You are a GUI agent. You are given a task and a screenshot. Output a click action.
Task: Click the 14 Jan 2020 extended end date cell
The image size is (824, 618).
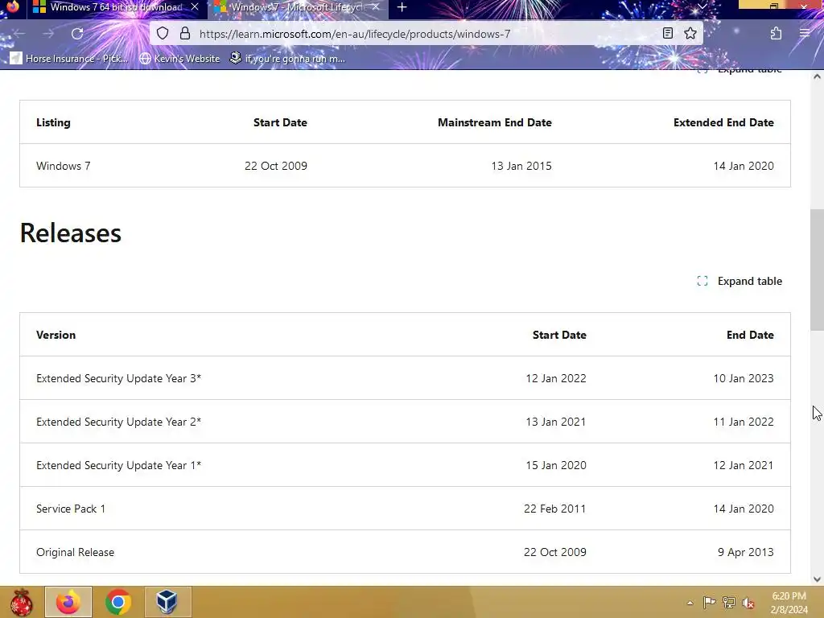[744, 166]
